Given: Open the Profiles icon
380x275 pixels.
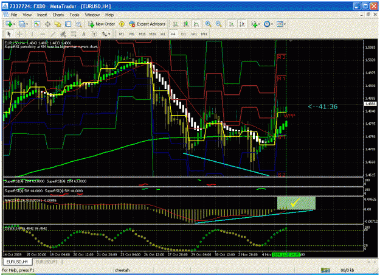Looking at the screenshot, I should click(x=22, y=24).
